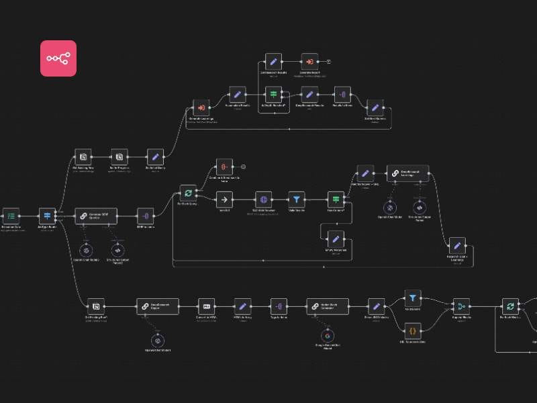Select the green loop refresh node
Image resolution: width=537 pixels, height=403 pixels.
point(187,193)
